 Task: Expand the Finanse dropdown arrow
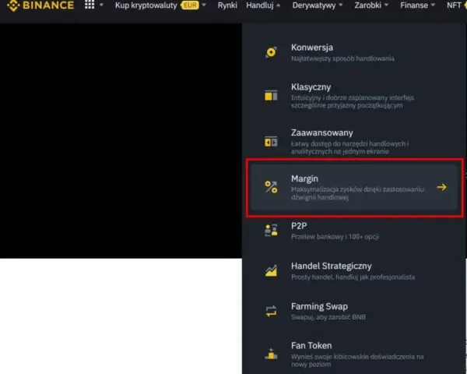tap(433, 5)
